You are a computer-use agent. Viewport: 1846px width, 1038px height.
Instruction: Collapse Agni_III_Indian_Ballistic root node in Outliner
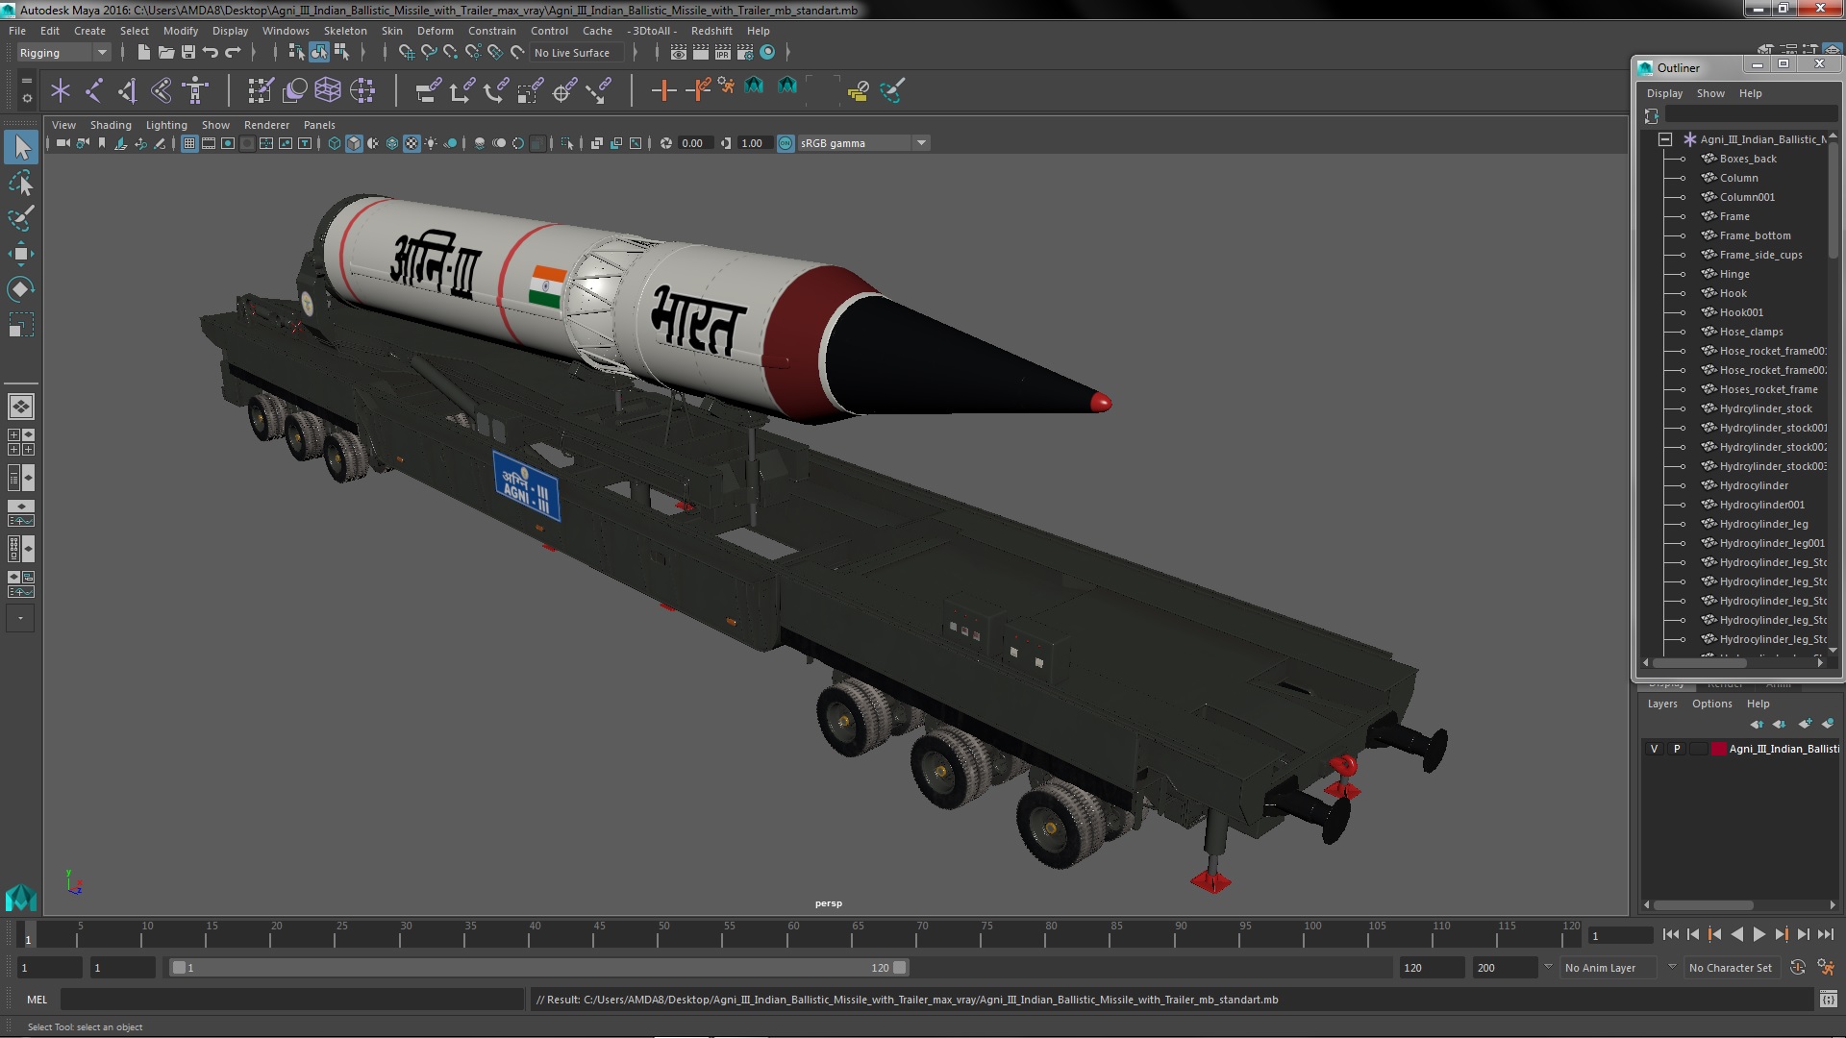click(x=1665, y=140)
